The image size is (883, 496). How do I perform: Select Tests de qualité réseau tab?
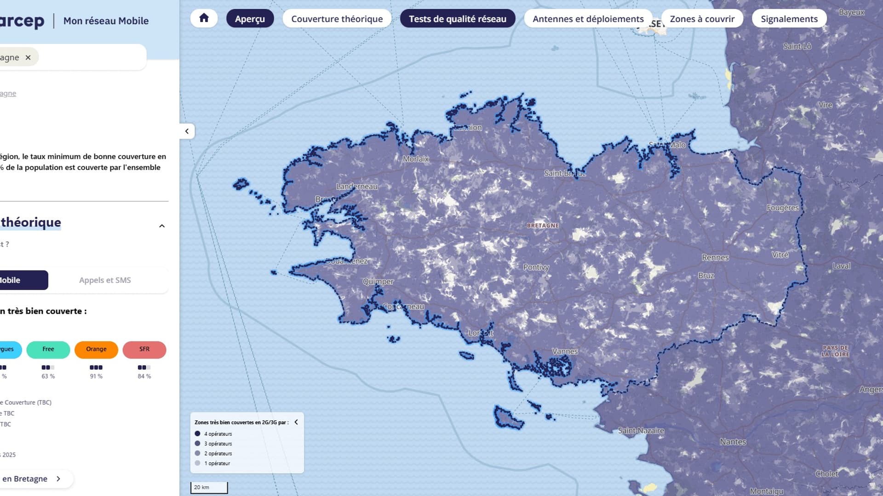click(458, 18)
